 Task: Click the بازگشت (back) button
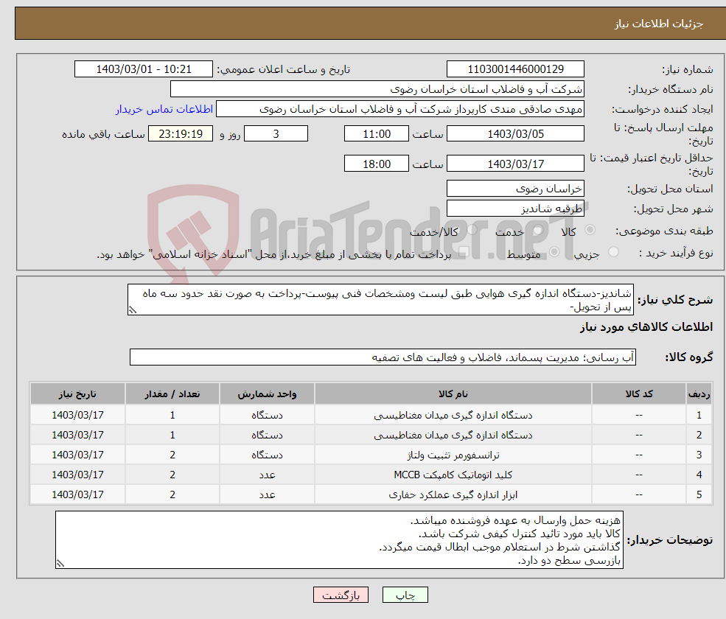pyautogui.click(x=341, y=595)
